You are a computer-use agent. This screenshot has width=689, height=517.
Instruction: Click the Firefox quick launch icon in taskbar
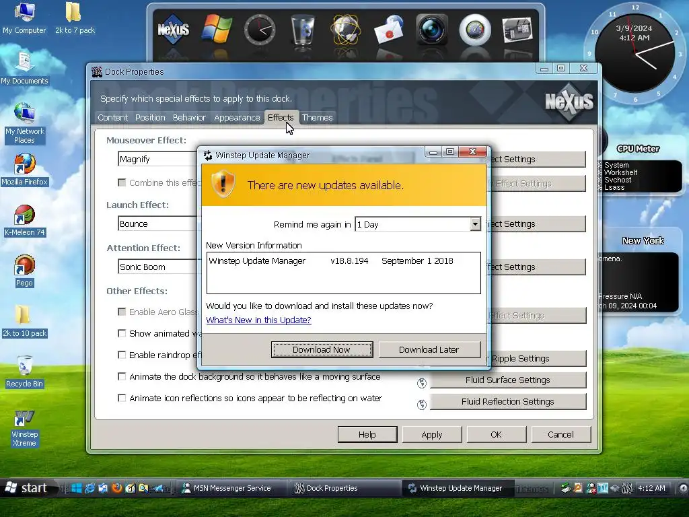point(116,488)
